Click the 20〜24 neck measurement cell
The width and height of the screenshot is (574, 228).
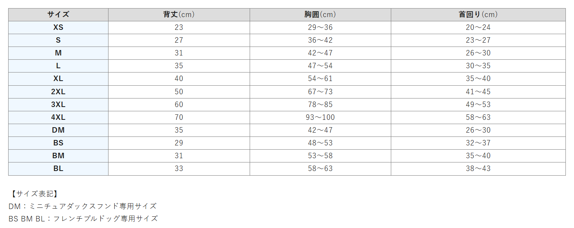(x=478, y=28)
